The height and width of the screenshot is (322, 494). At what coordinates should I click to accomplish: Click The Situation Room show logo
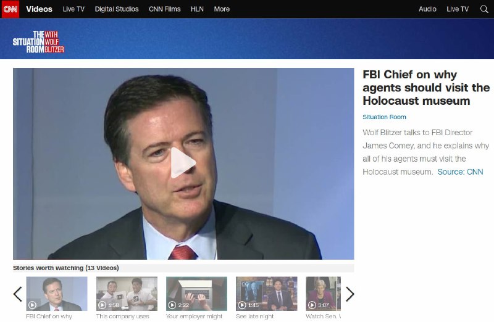click(x=38, y=41)
